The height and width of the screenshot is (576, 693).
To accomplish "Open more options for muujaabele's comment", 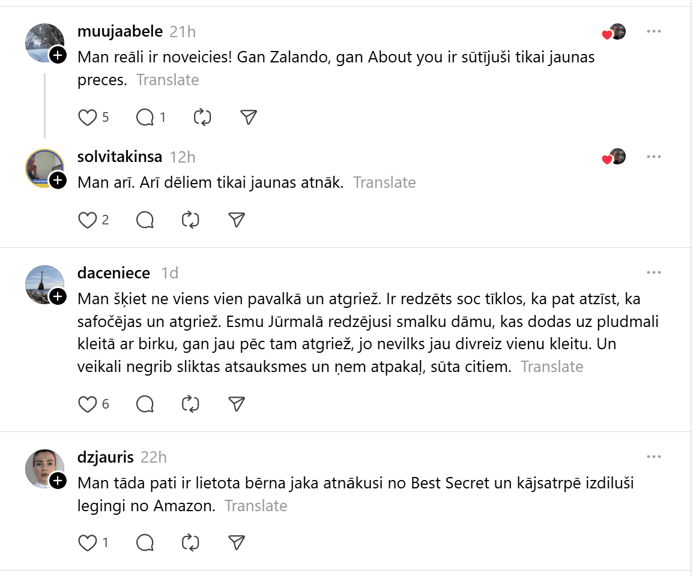I will click(x=653, y=31).
